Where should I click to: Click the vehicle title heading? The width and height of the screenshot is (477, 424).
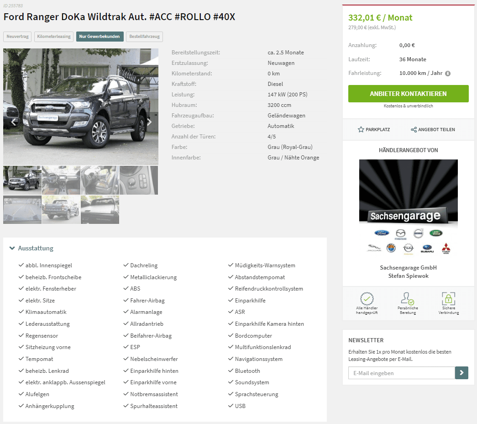pos(119,17)
